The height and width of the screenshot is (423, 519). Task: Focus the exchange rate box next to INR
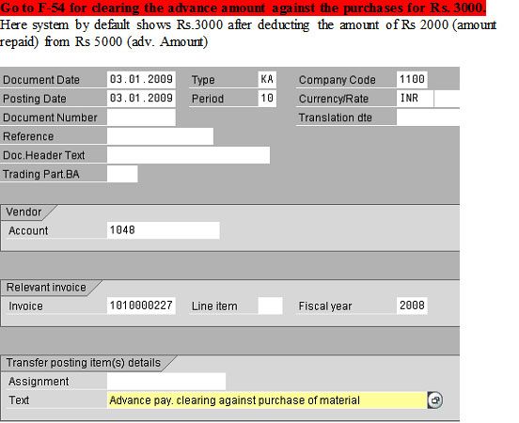pyautogui.click(x=448, y=99)
